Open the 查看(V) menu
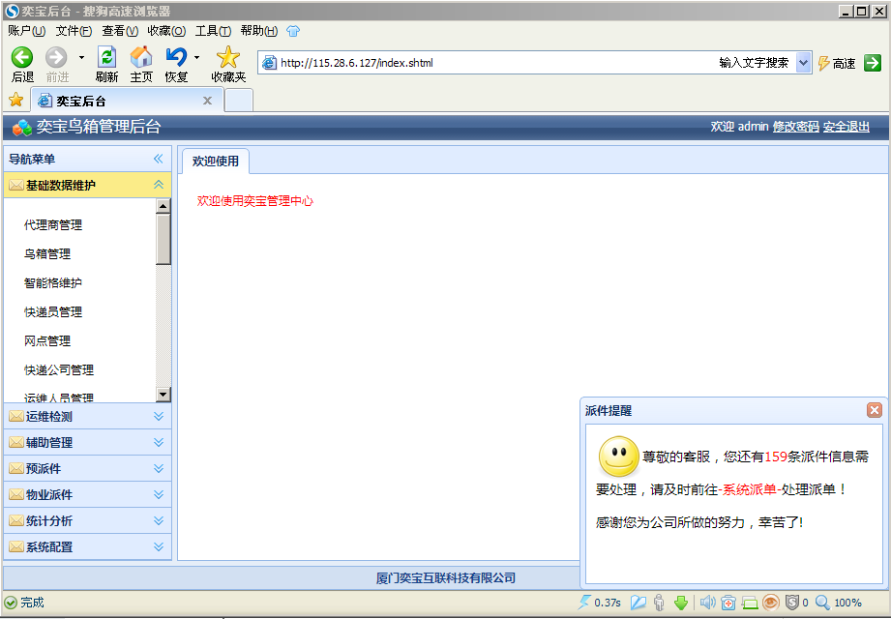Screen dimensions: 891x619 tap(121, 31)
